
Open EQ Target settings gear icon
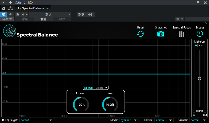point(3,120)
